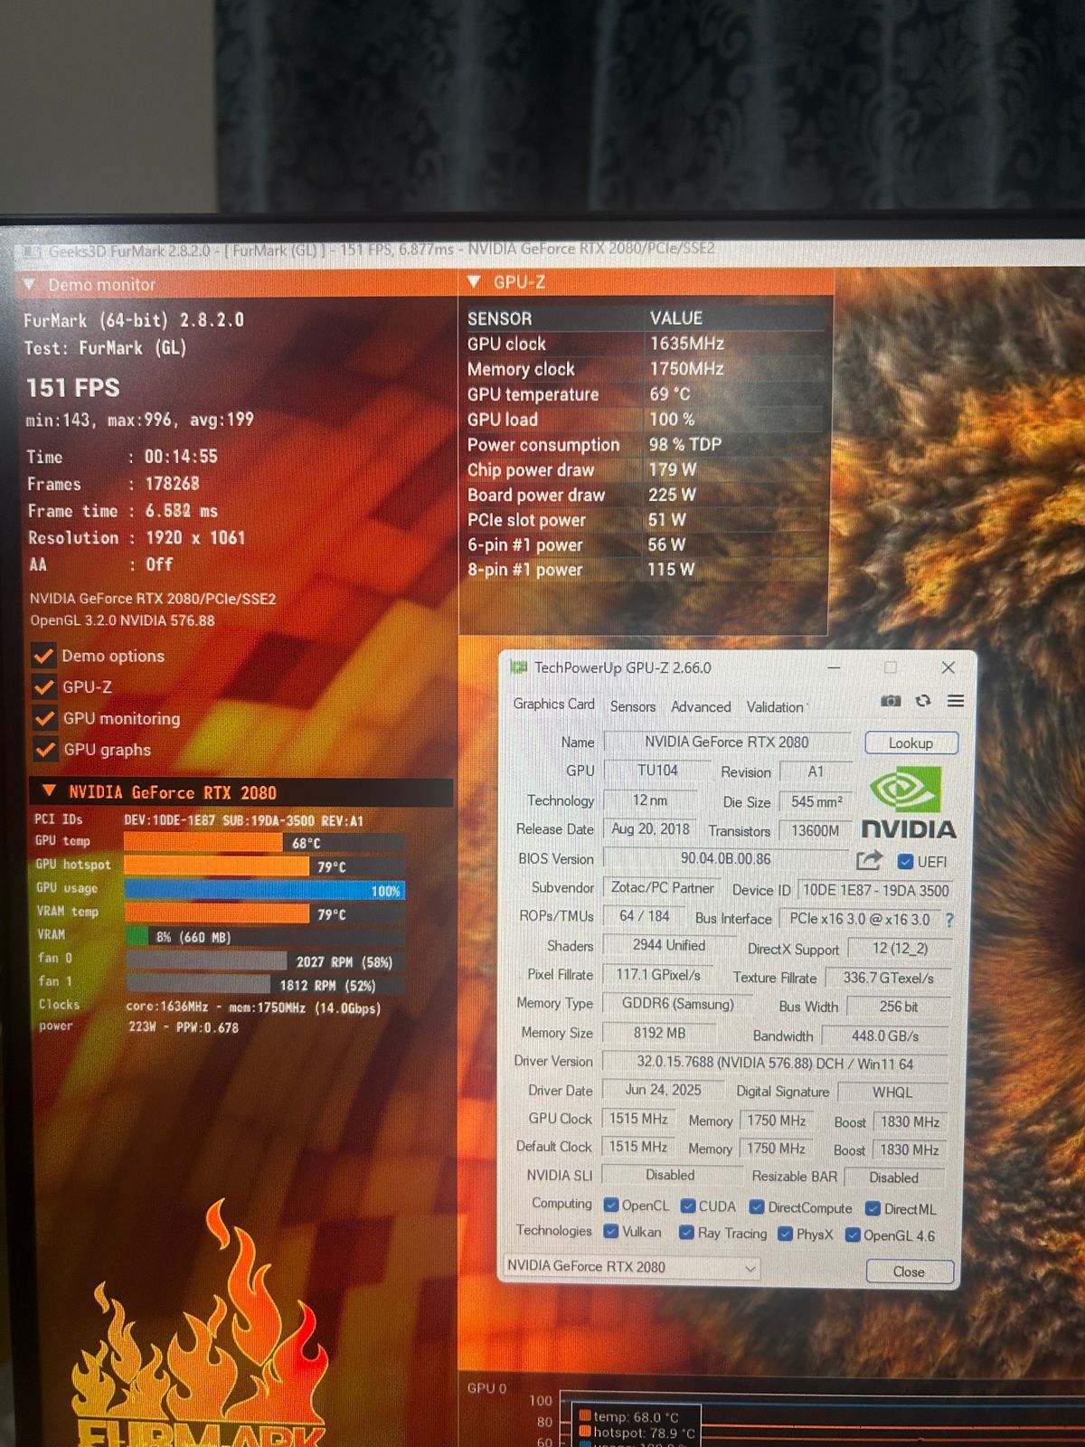Screen dimensions: 1085x1447
Task: Switch to the Sensors tab
Action: tap(633, 706)
